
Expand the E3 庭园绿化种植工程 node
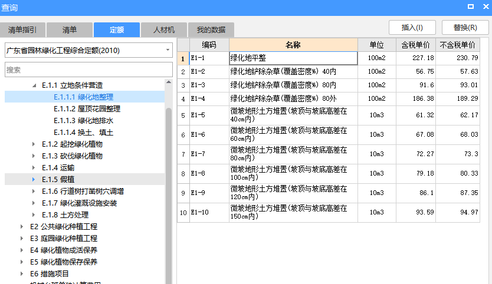tap(22, 238)
